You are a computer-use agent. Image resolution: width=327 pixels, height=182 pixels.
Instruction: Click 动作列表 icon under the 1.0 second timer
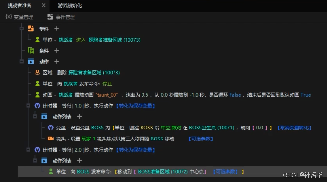pos(44,116)
